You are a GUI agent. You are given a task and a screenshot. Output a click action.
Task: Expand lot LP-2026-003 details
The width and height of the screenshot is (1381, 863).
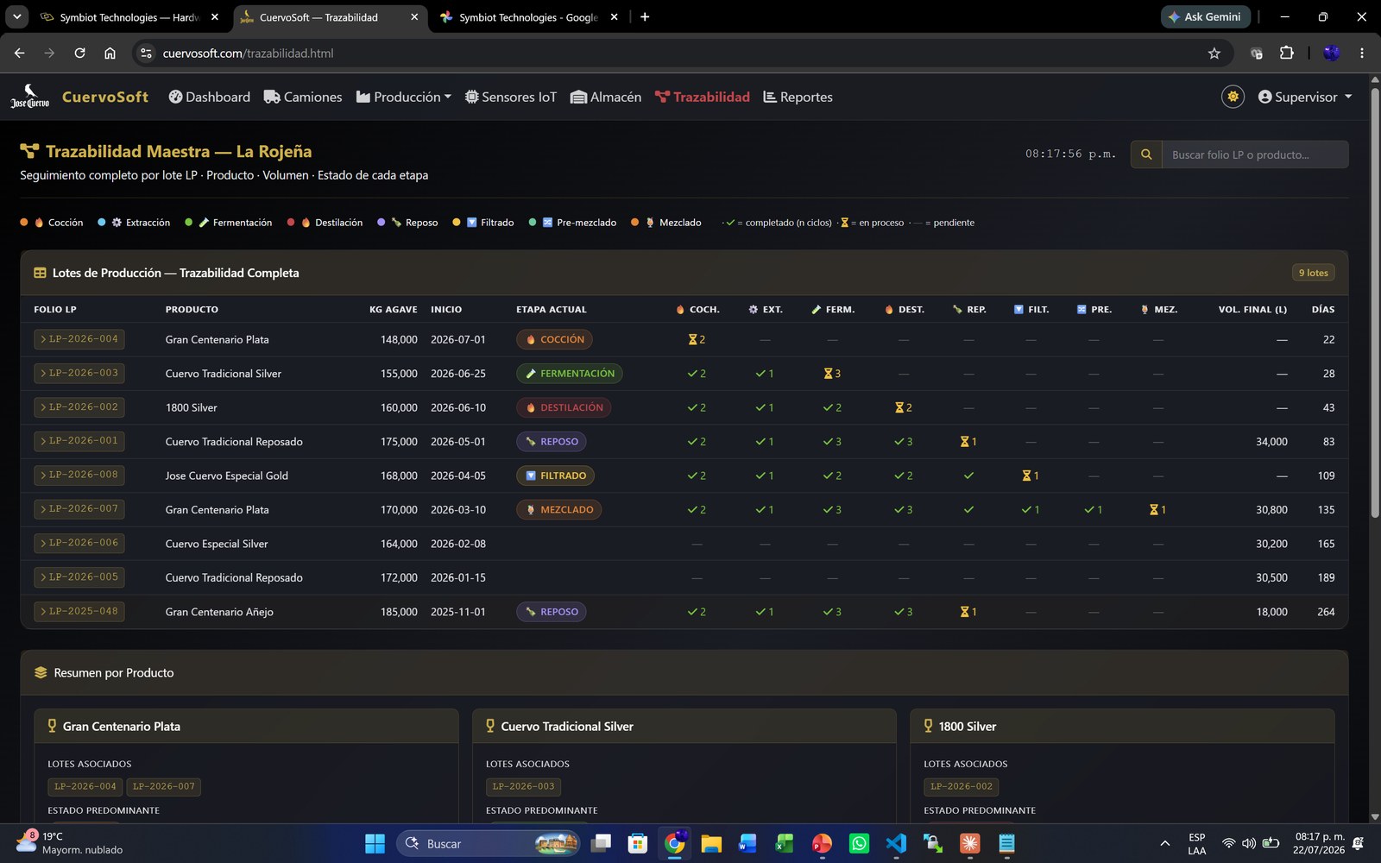click(79, 373)
